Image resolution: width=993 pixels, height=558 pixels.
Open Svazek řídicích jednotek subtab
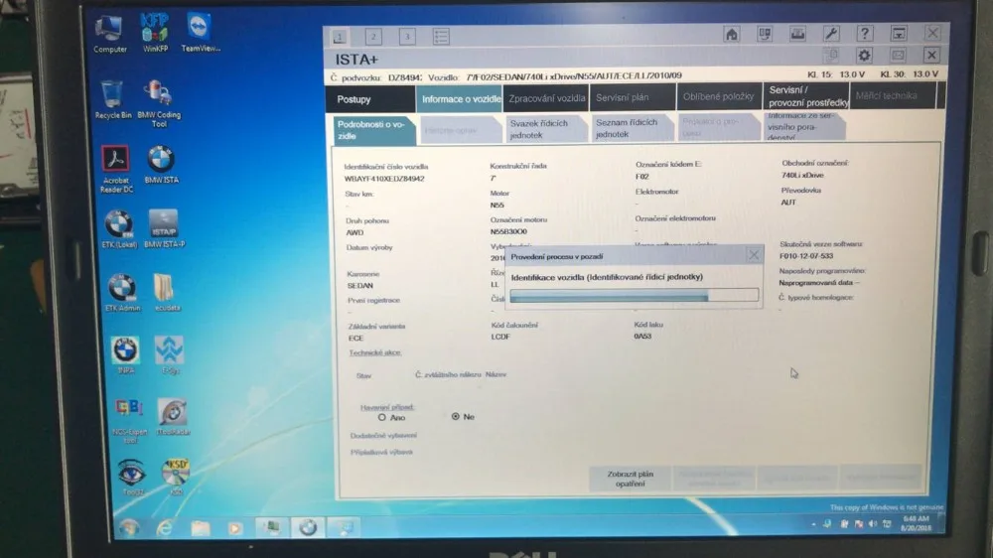click(x=544, y=128)
